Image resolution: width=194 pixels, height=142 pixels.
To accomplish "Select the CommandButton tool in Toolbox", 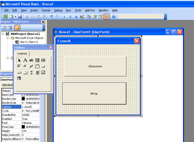I will coord(43,66).
